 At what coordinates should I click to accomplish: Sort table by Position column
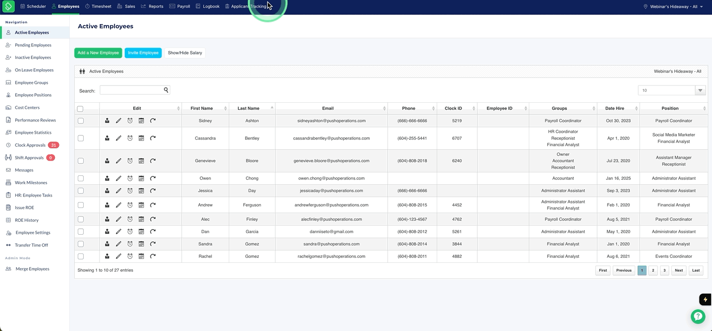(x=673, y=108)
